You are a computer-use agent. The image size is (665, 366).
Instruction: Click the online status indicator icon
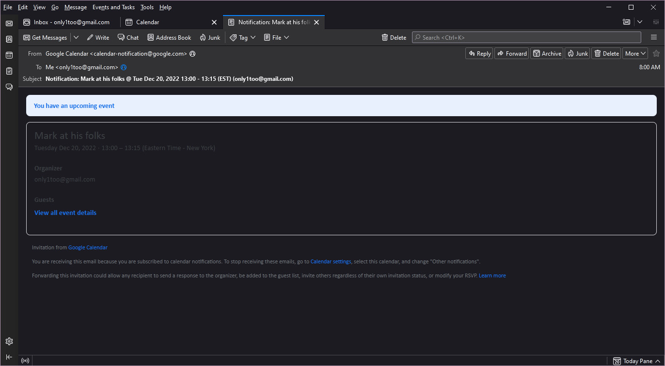pos(25,361)
